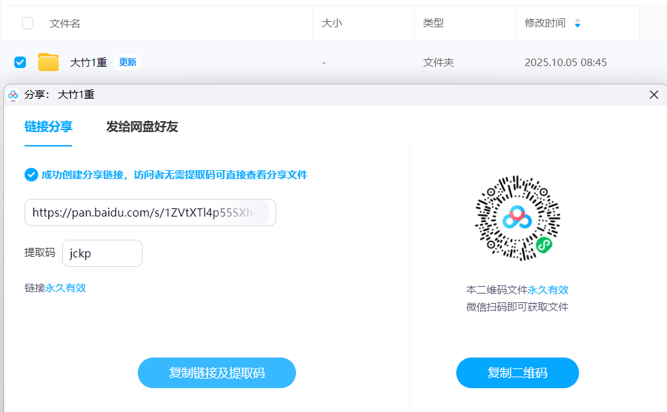Click the folder icon for 大竹1重
This screenshot has width=667, height=412.
point(48,63)
